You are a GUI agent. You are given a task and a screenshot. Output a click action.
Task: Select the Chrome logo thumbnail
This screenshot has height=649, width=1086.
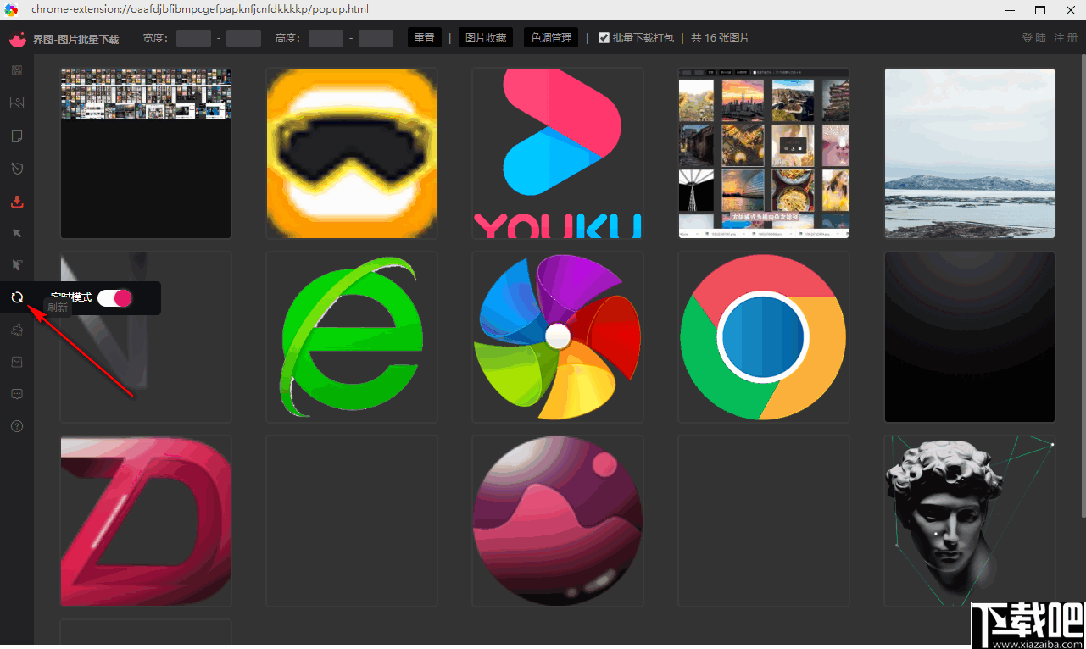[x=764, y=337]
